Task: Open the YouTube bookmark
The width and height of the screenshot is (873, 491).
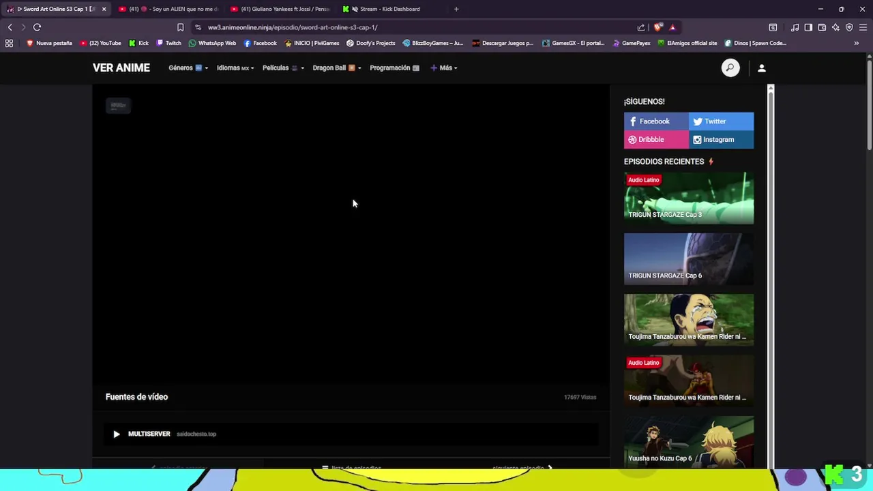Action: (100, 43)
